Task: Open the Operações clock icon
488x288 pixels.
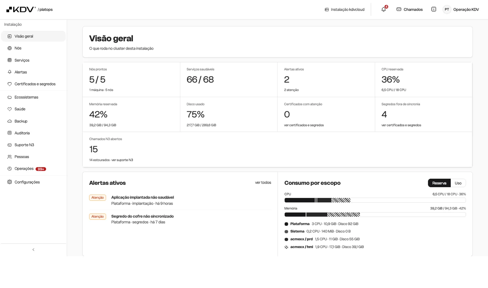Action: click(9, 169)
